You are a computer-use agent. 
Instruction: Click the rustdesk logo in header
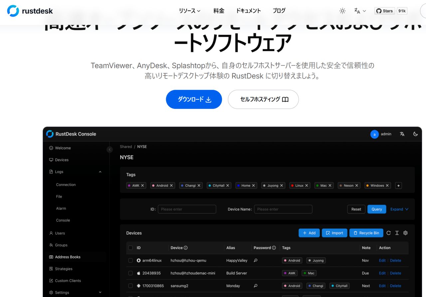pos(30,11)
